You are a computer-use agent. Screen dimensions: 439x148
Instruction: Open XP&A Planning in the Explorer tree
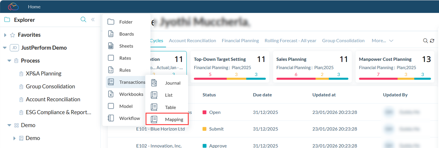coord(44,73)
